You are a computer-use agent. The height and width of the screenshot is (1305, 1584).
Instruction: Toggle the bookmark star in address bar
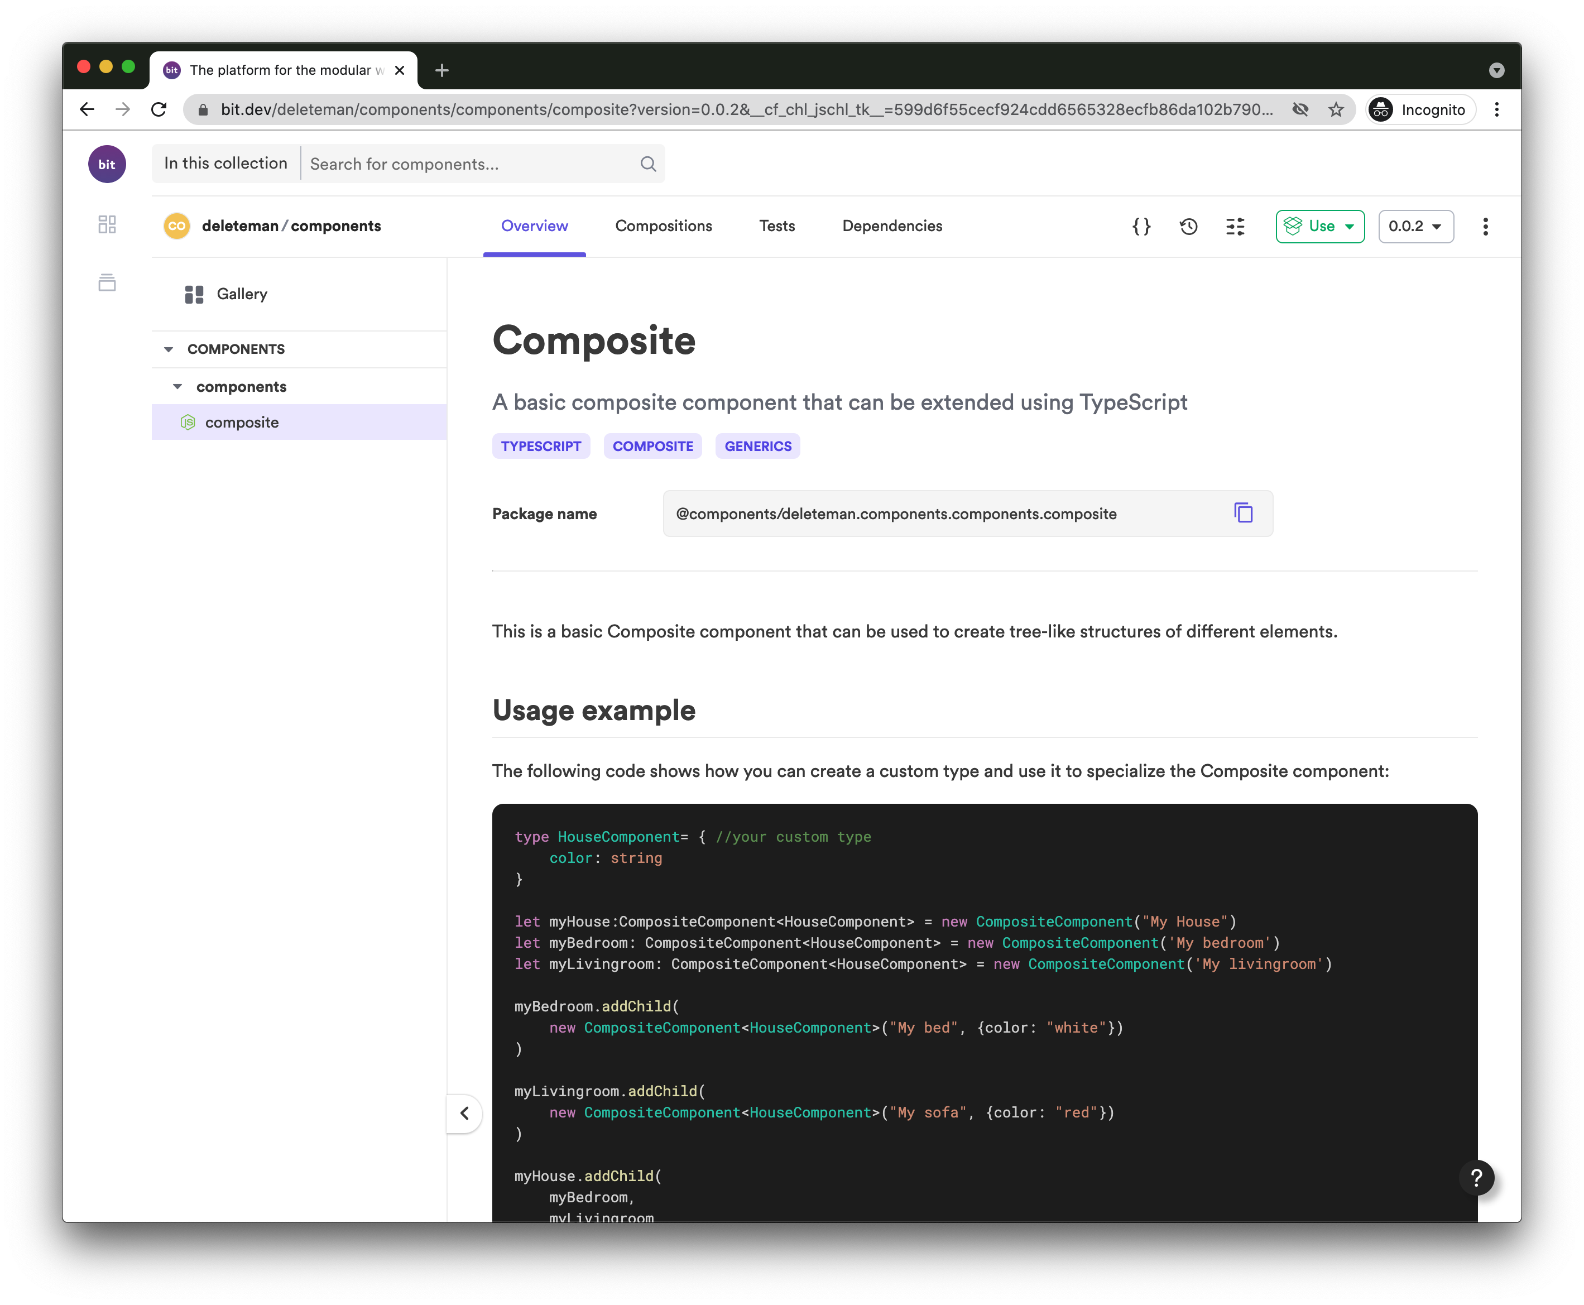click(1336, 109)
